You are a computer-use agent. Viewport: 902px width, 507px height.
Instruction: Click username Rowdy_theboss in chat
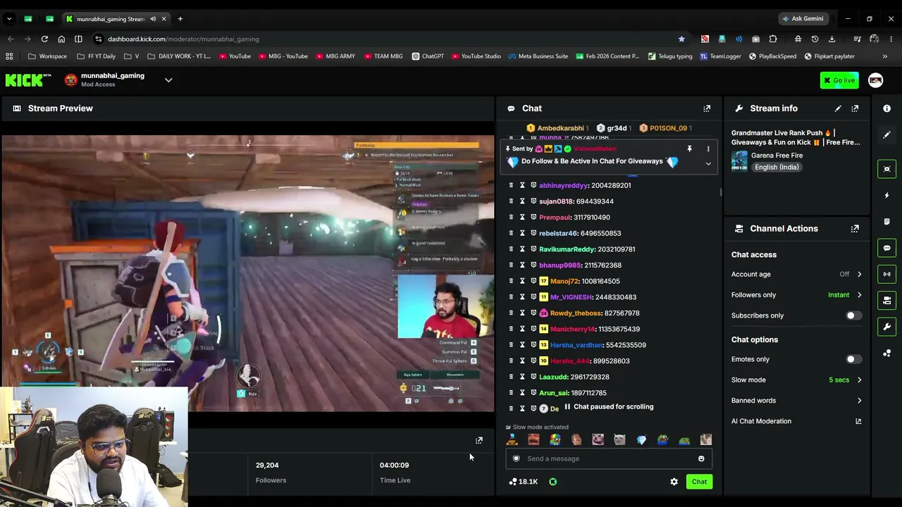576,313
